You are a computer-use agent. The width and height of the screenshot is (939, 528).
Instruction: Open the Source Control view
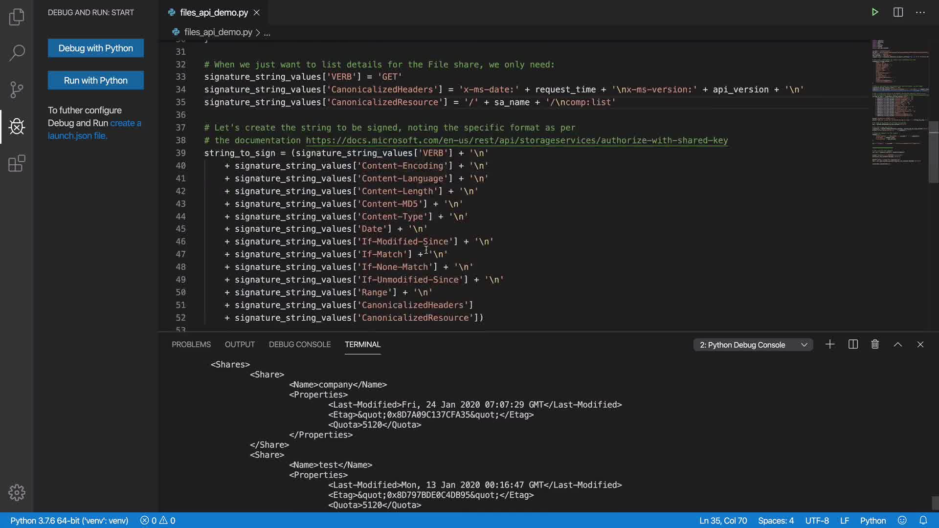point(17,89)
